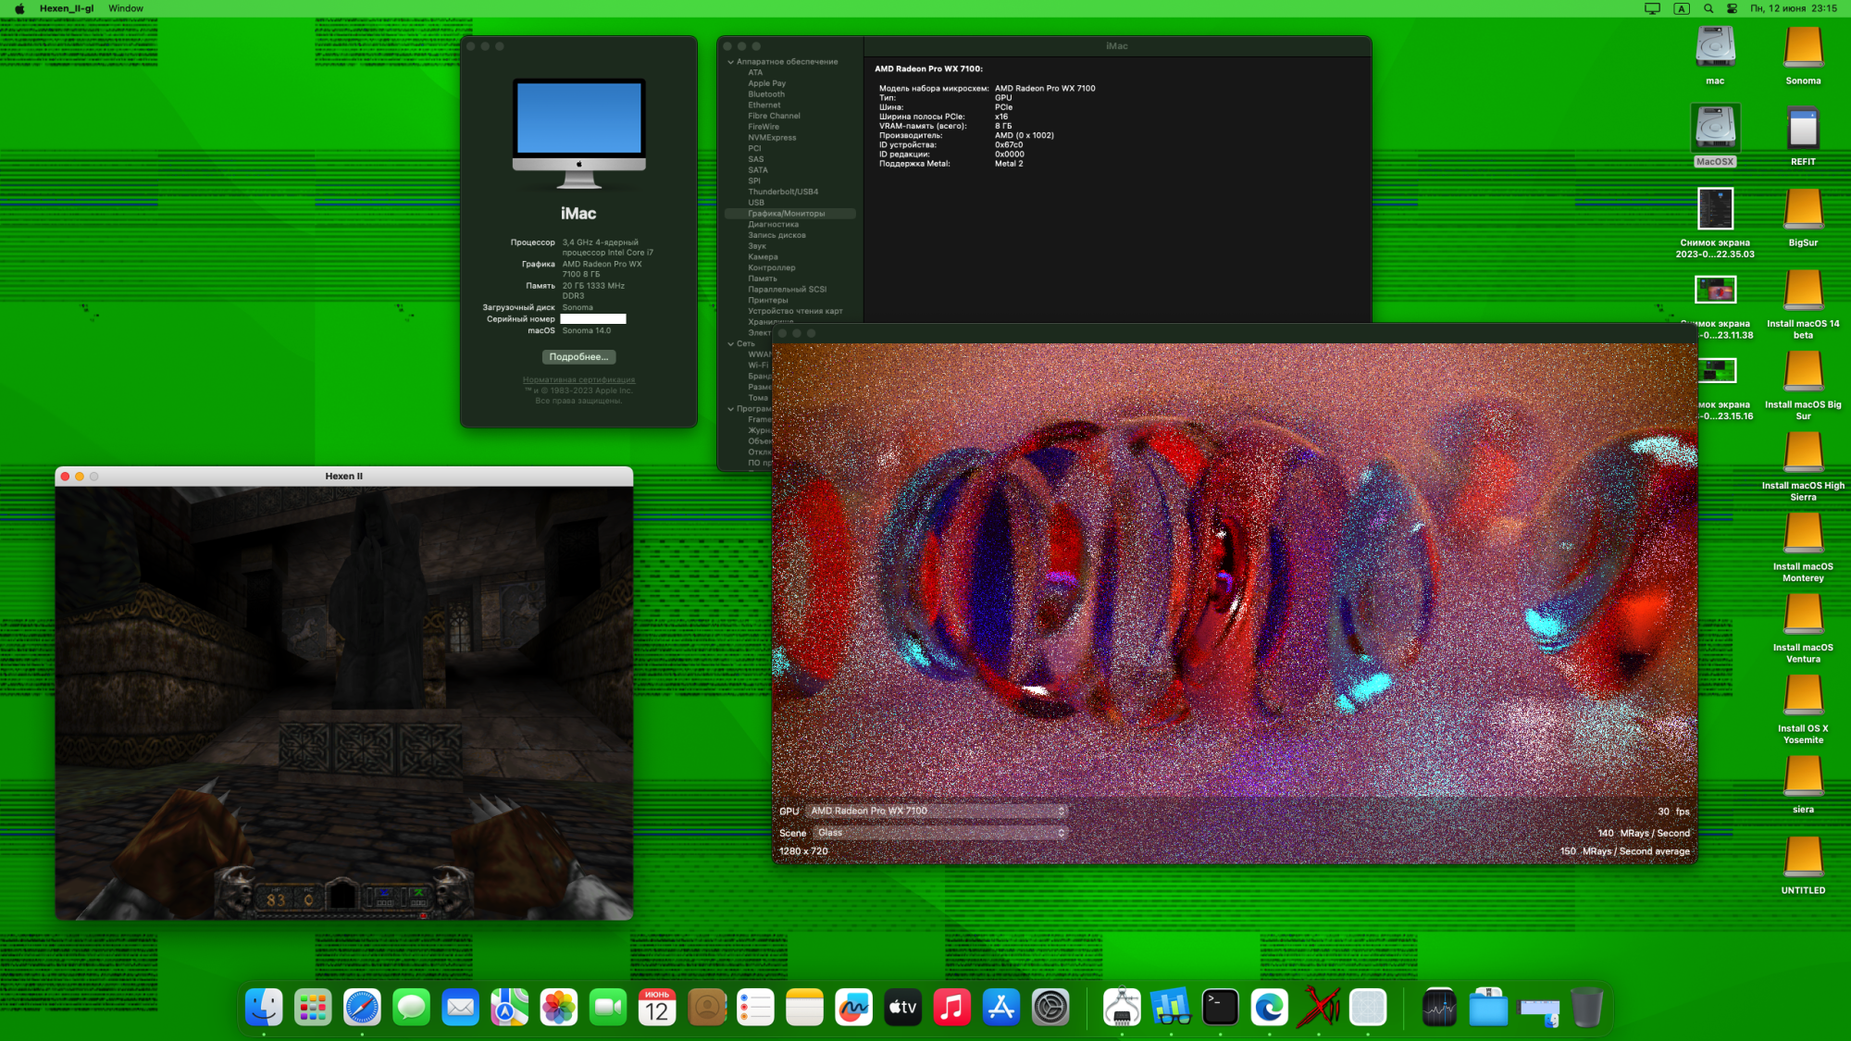
Task: Collapse the Программы tree section chevron
Action: click(x=730, y=408)
